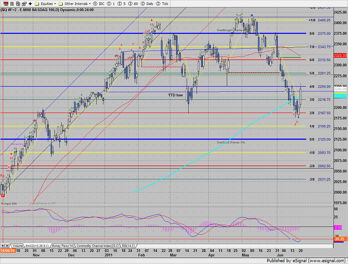Click the 8/8 2375.00 level label

(x=320, y=33)
